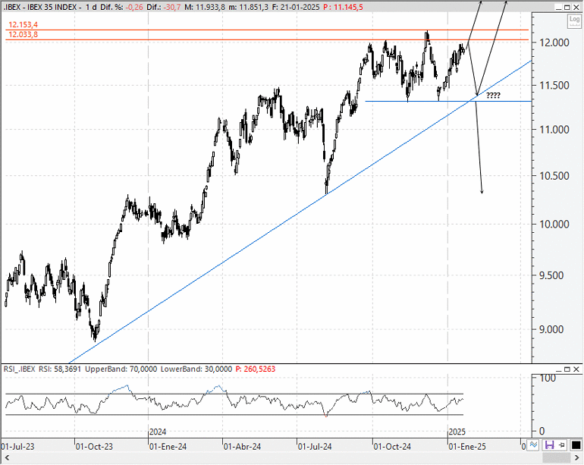Image resolution: width=584 pixels, height=465 pixels.
Task: Click the pin icon beside the save icon
Action: 562,445
